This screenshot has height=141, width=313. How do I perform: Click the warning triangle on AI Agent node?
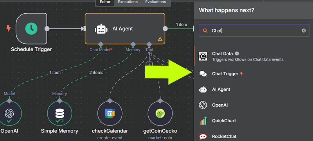pyautogui.click(x=160, y=39)
